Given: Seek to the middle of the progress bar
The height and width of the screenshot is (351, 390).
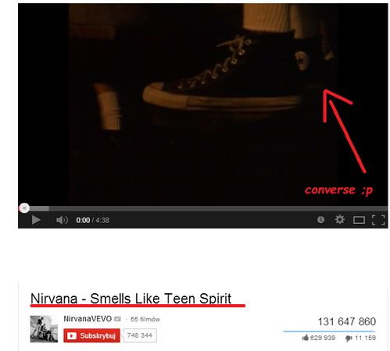Looking at the screenshot, I should point(203,208).
